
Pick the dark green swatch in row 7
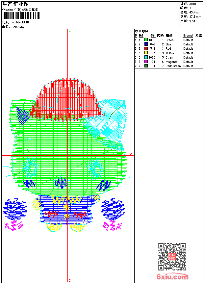click(146, 66)
